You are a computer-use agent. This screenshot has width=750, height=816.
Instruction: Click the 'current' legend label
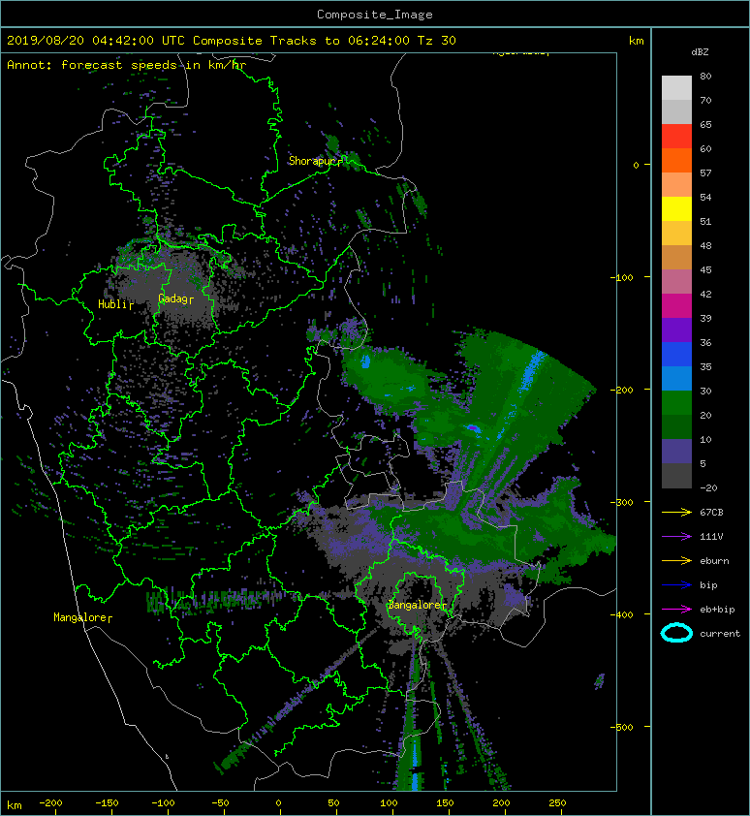pos(720,634)
